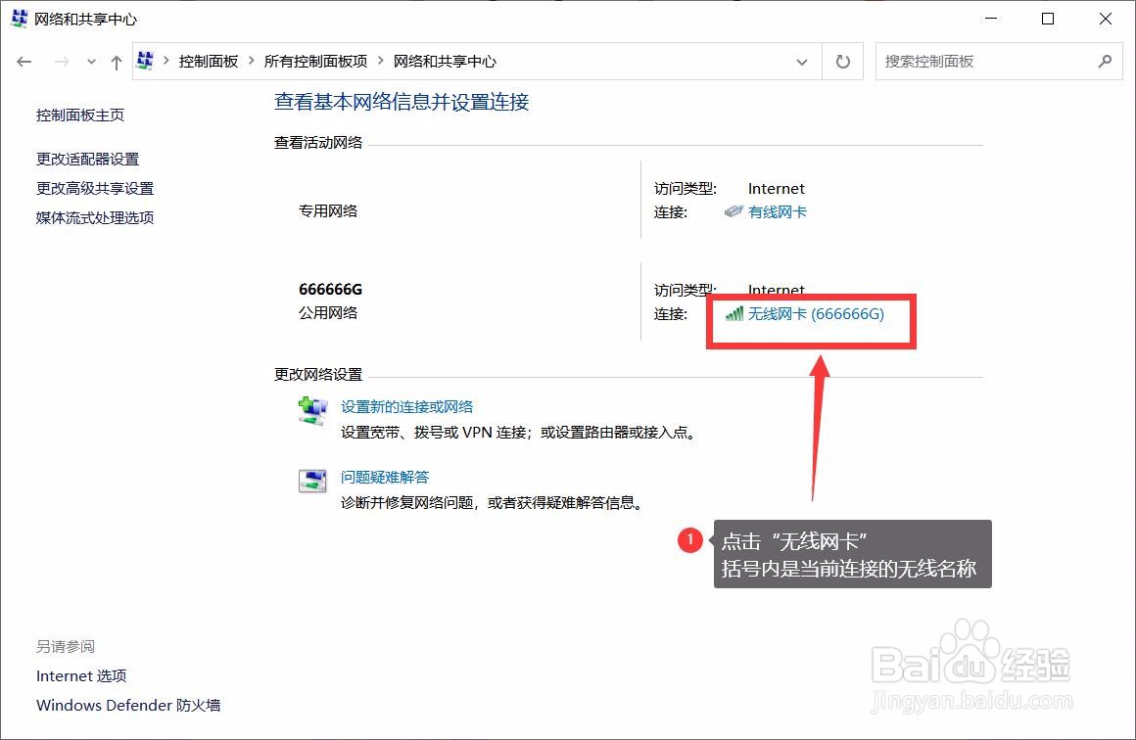
Task: Click the 问题疑难解答 troubleshooting icon
Action: 311,480
